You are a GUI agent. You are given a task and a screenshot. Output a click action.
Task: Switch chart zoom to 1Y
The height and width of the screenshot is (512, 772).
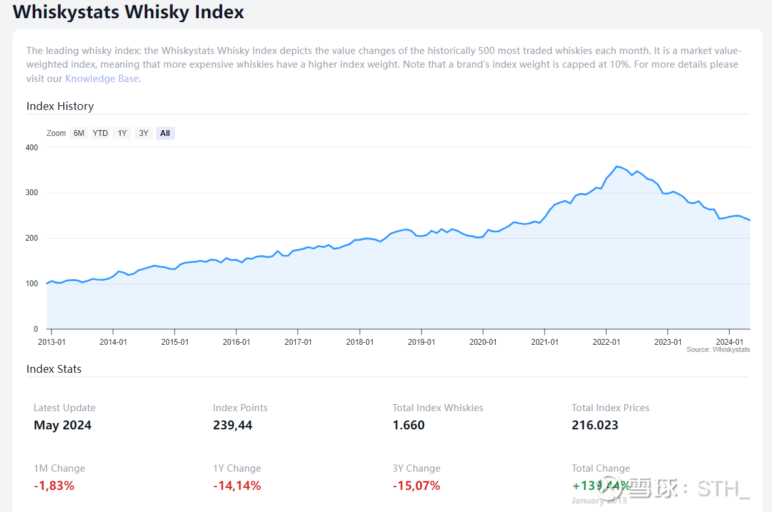(x=122, y=133)
